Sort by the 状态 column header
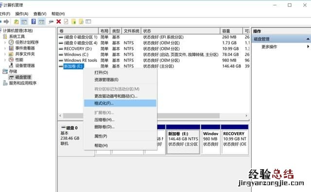Image resolution: width=311 pixels, height=192 pixels. [180, 31]
